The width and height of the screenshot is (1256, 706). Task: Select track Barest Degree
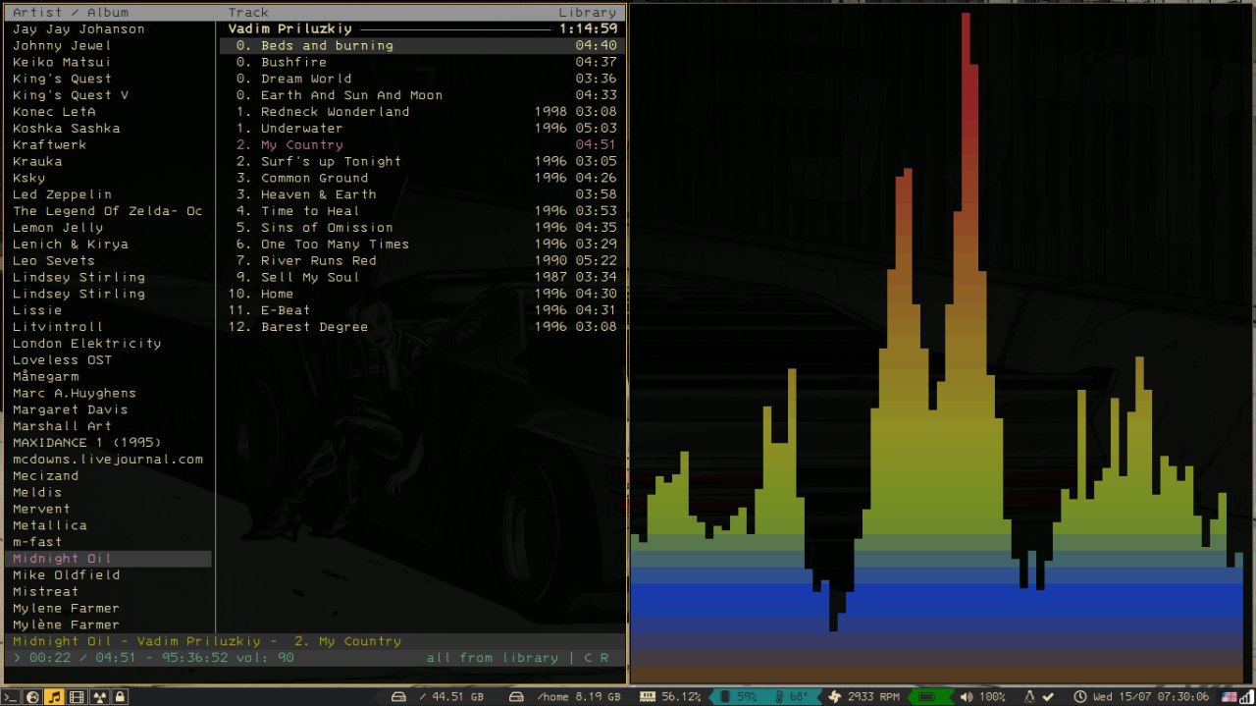(x=422, y=327)
